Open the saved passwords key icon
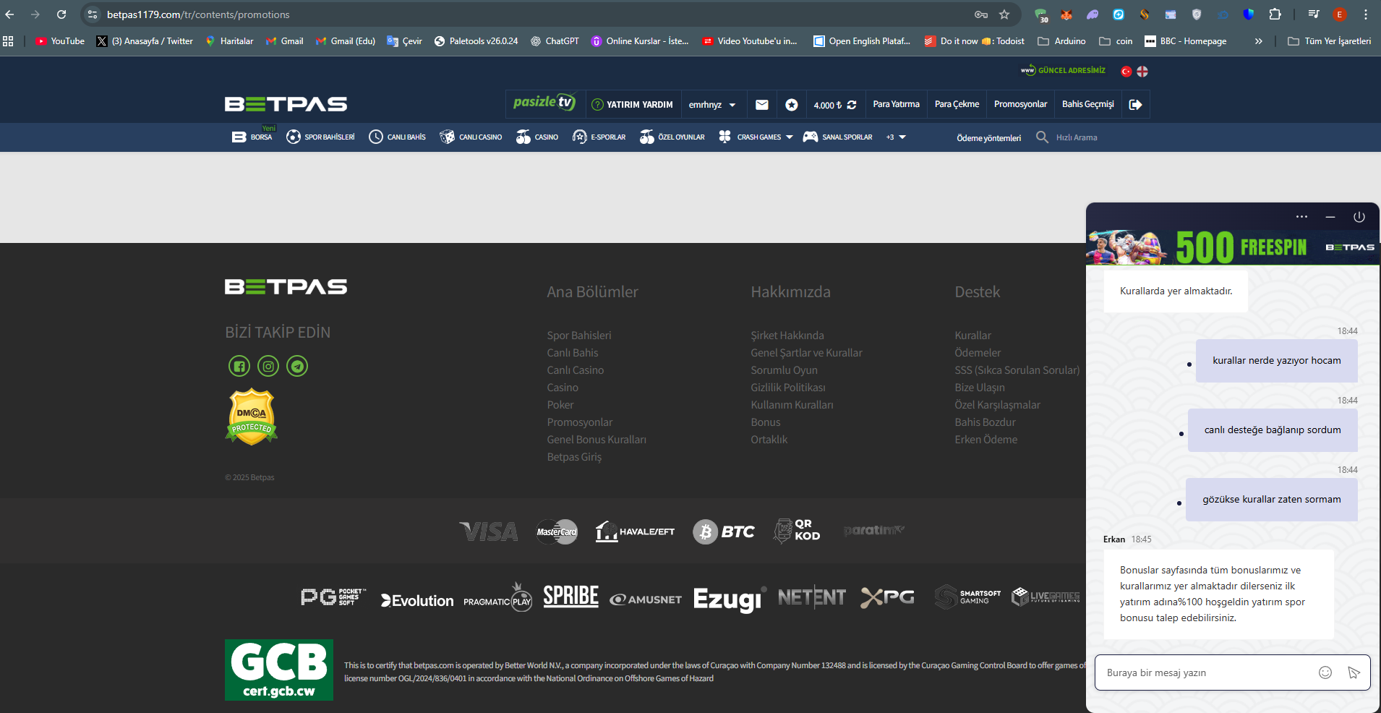Image resolution: width=1381 pixels, height=713 pixels. pyautogui.click(x=981, y=14)
